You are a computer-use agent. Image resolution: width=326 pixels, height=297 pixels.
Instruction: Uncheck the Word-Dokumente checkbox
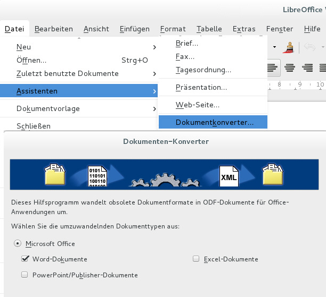point(25,259)
